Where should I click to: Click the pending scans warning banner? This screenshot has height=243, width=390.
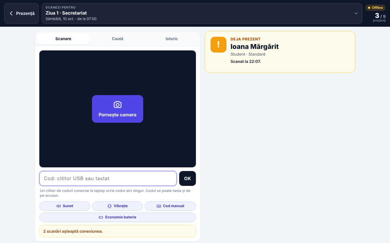coord(118,231)
